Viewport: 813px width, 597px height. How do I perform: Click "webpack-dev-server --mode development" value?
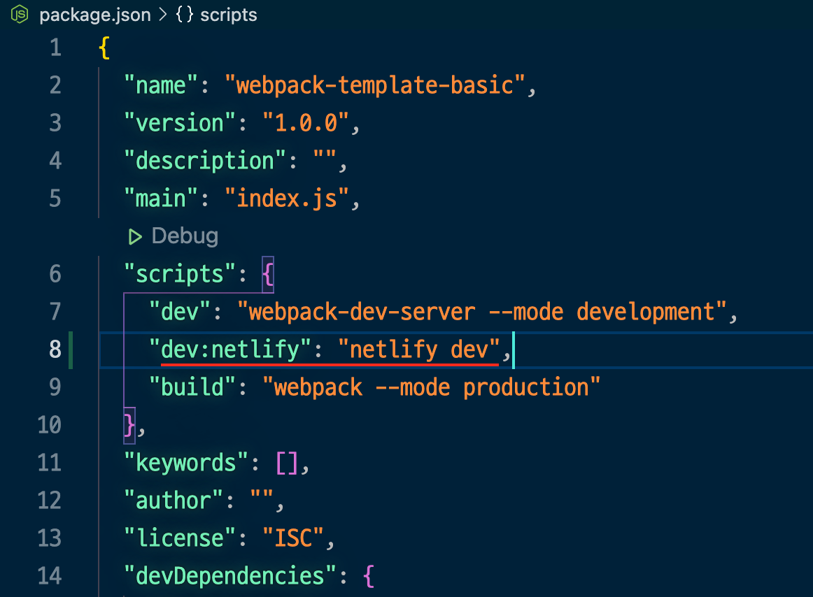pos(481,312)
